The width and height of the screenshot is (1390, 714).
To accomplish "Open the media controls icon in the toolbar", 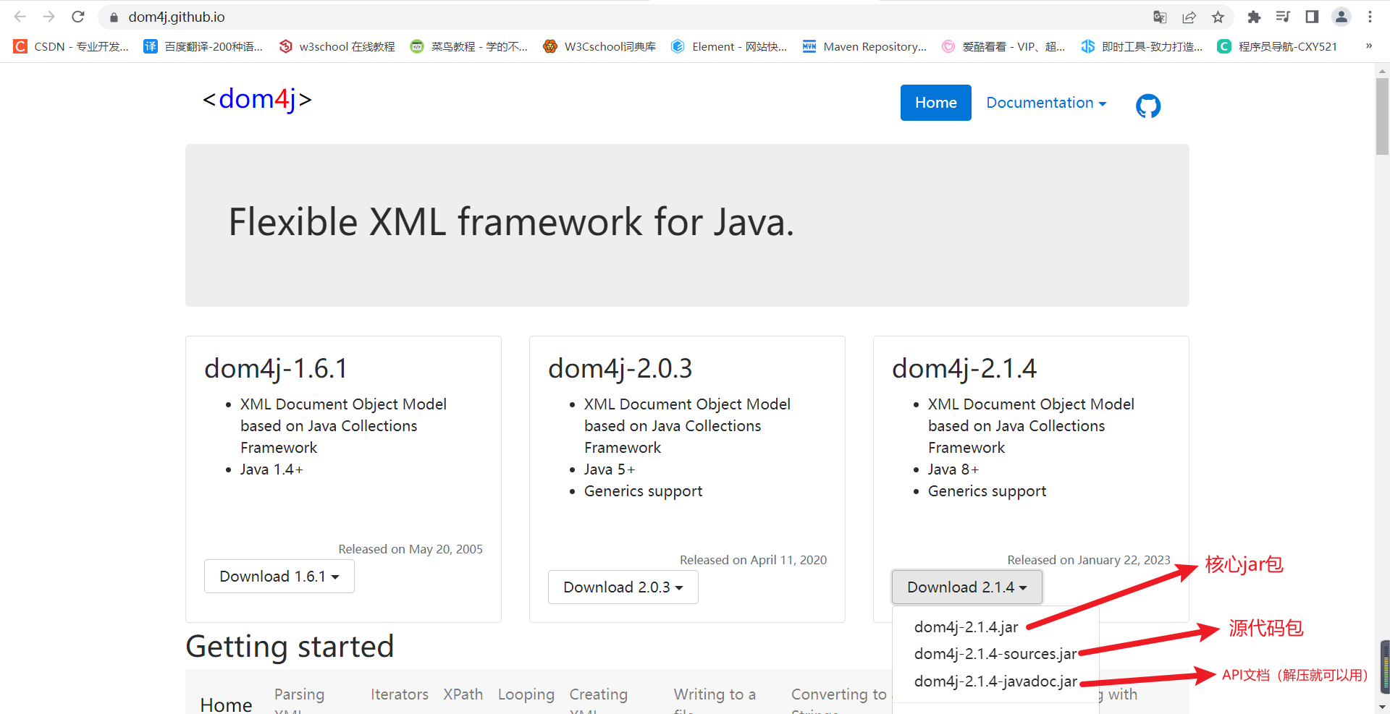I will coord(1283,17).
